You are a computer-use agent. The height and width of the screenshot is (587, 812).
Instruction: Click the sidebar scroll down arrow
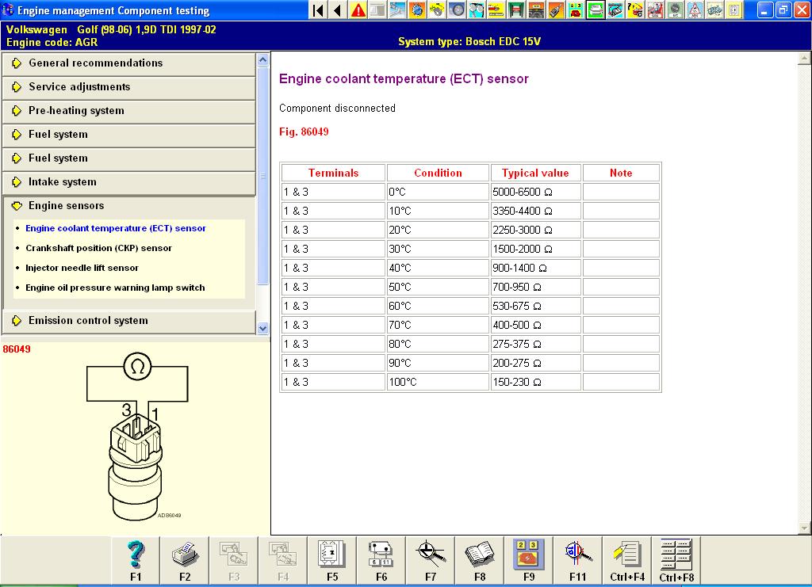coord(263,326)
